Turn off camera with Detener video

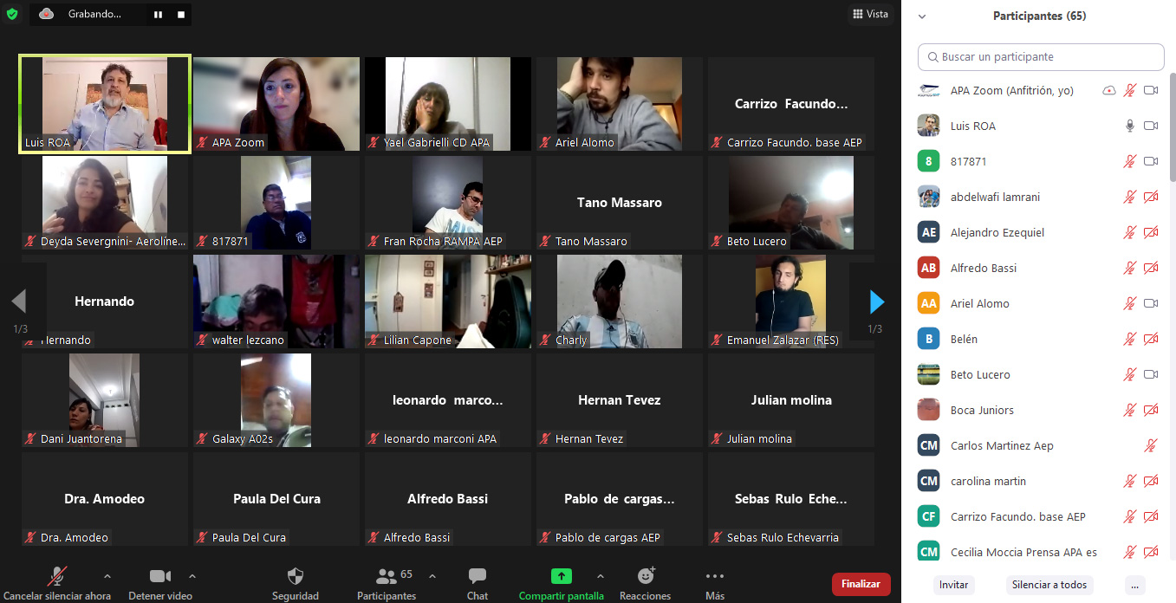pyautogui.click(x=159, y=583)
